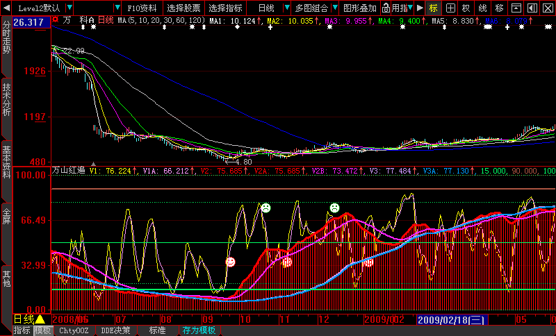Click the MA4: 9.400 value
The width and height of the screenshot is (556, 336).
(402, 21)
